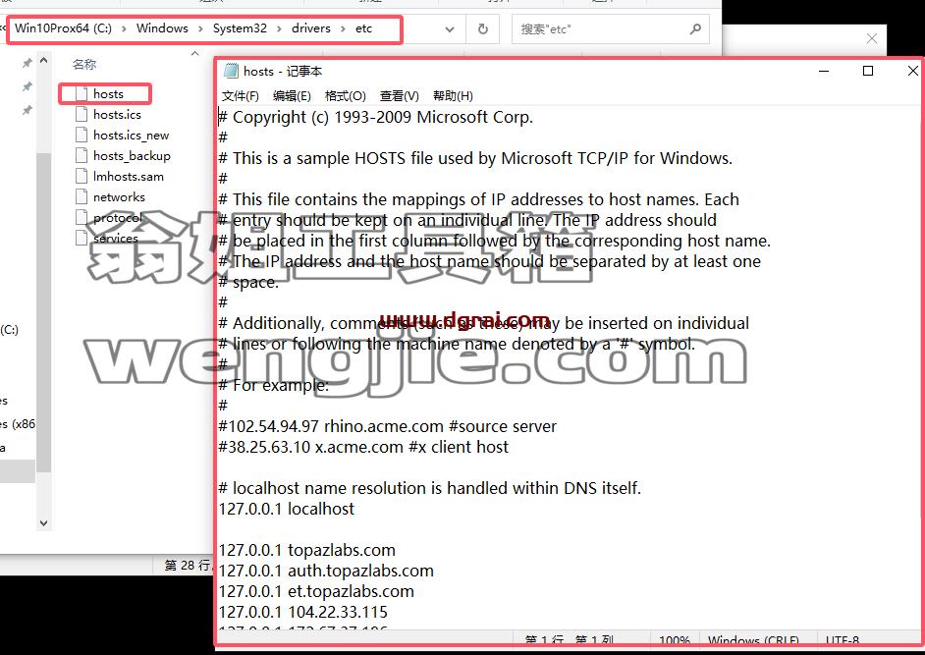Select the networks file
This screenshot has height=655, width=925.
(119, 197)
